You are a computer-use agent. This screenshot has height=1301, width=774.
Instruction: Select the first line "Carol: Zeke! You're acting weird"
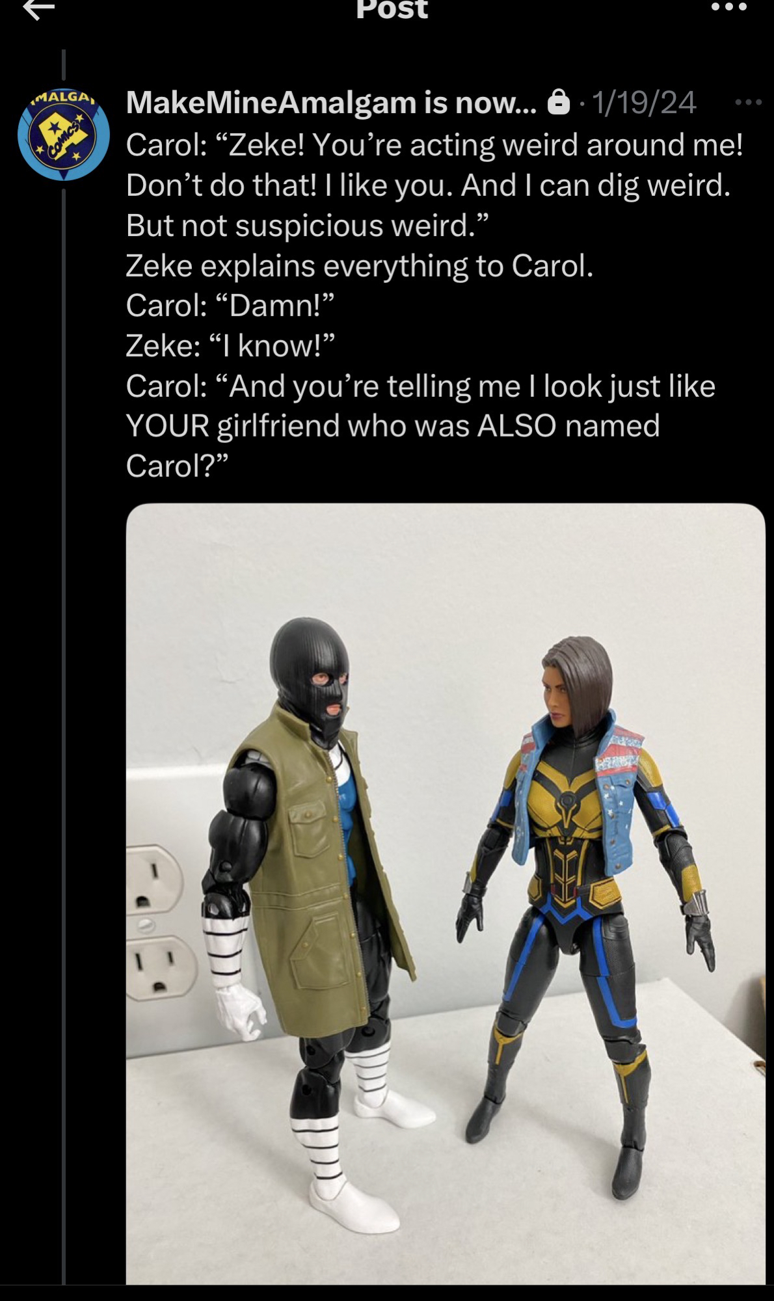[x=434, y=145]
